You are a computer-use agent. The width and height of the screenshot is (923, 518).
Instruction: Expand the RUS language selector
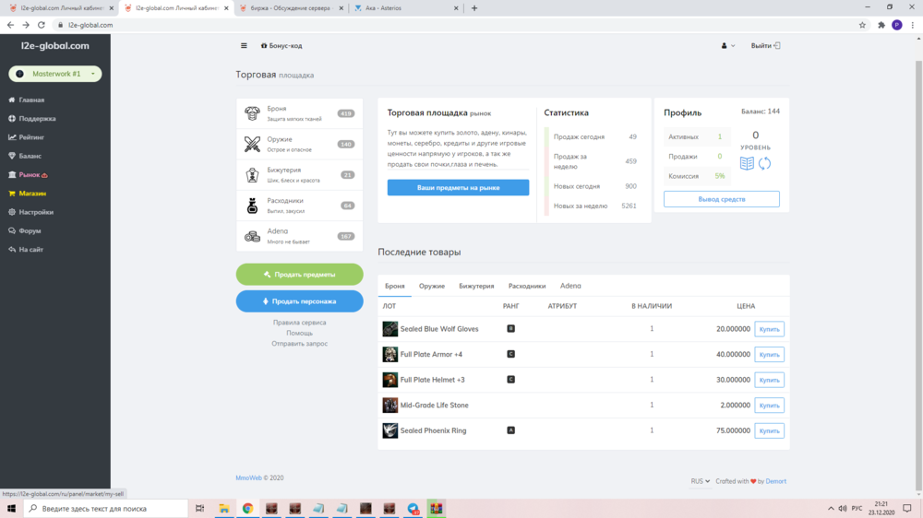point(700,481)
